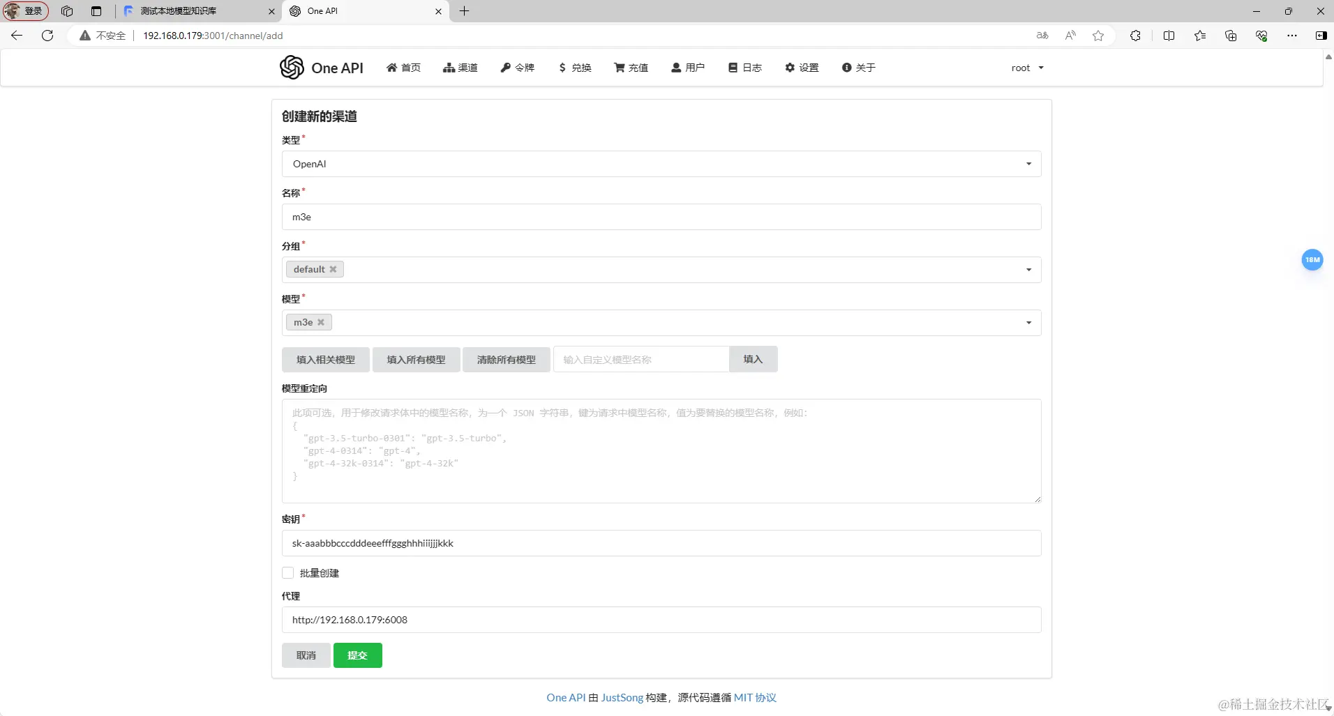Close the One API tab
The height and width of the screenshot is (716, 1334).
tap(438, 11)
